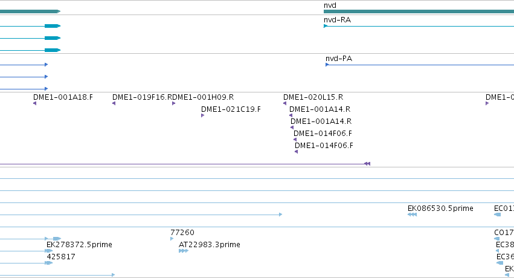Open the nvd-PA protein label
This screenshot has width=514, height=278.
[x=339, y=59]
